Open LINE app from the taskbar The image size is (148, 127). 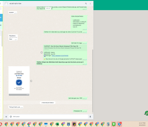(x=114, y=124)
